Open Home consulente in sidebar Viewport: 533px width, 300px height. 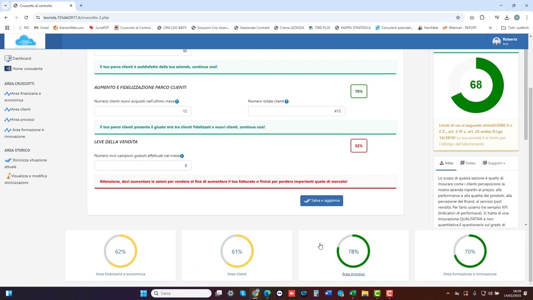pyautogui.click(x=27, y=69)
